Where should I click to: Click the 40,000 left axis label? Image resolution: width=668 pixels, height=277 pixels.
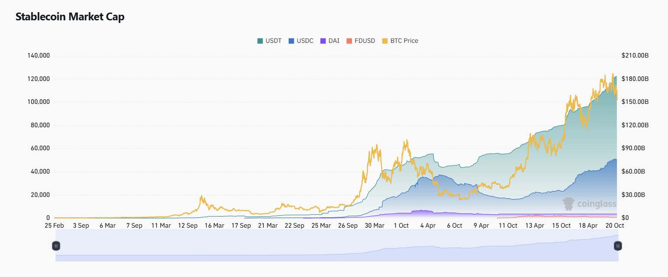tap(40, 171)
